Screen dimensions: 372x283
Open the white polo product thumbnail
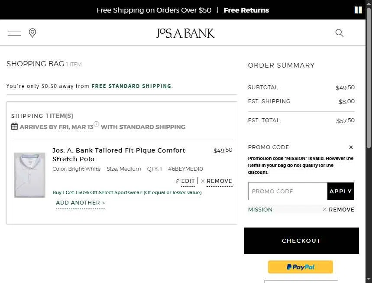29,175
